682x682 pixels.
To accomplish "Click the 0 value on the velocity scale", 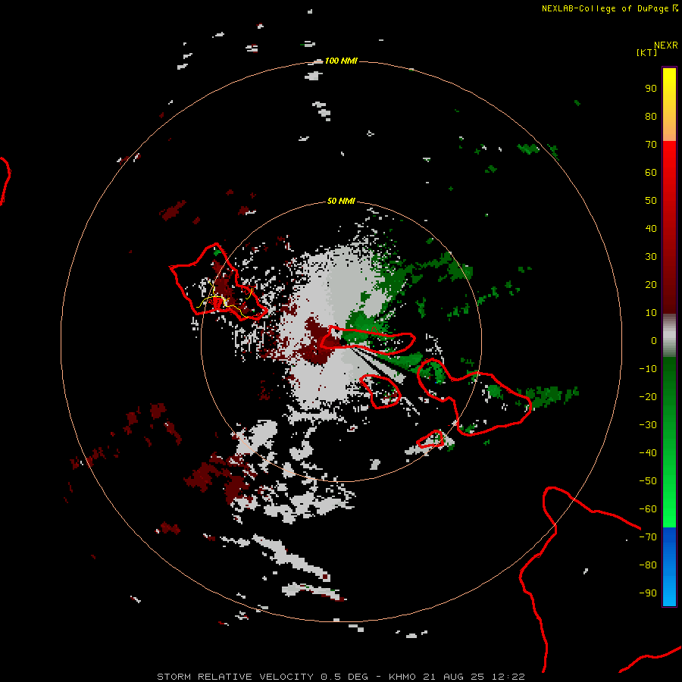I will [x=654, y=341].
